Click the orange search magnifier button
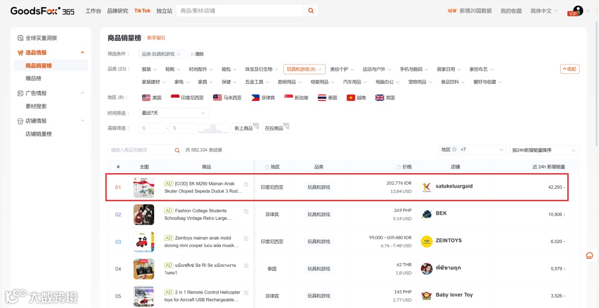The image size is (599, 308). click(311, 11)
